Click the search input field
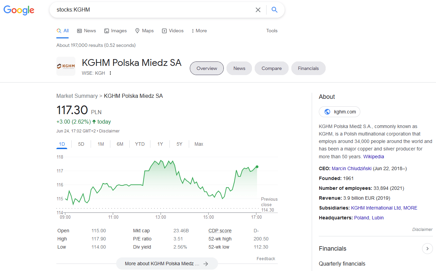The width and height of the screenshot is (436, 271). 153,10
